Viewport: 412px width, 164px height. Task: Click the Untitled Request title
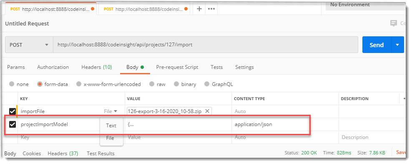(x=27, y=23)
